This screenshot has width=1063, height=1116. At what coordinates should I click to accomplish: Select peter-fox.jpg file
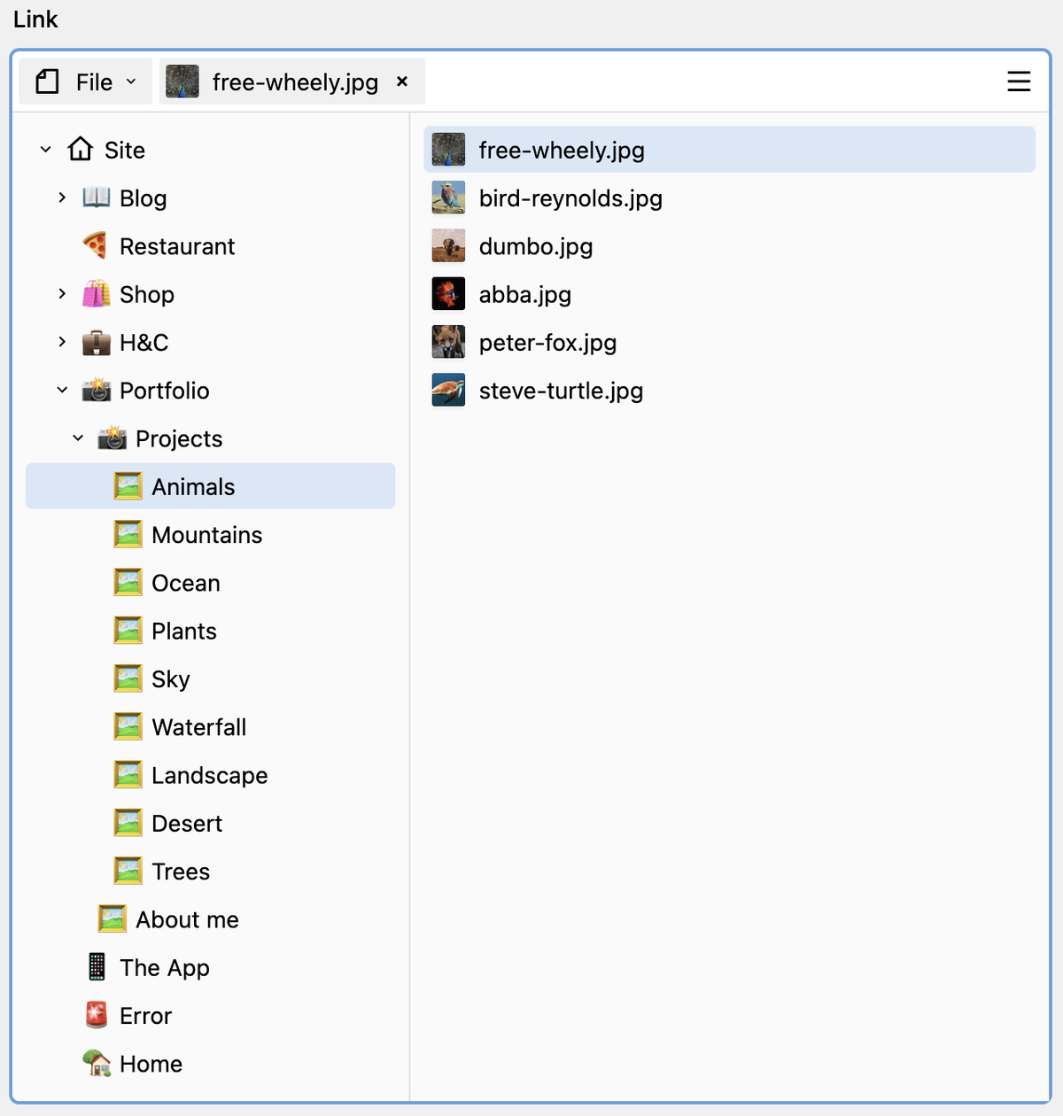[x=730, y=343]
